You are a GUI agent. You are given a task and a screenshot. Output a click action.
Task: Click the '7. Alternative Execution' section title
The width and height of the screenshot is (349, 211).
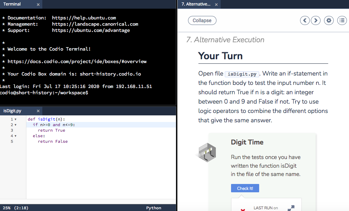(x=225, y=39)
